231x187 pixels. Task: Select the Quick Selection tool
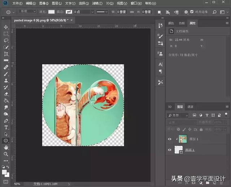pyautogui.click(x=6, y=47)
